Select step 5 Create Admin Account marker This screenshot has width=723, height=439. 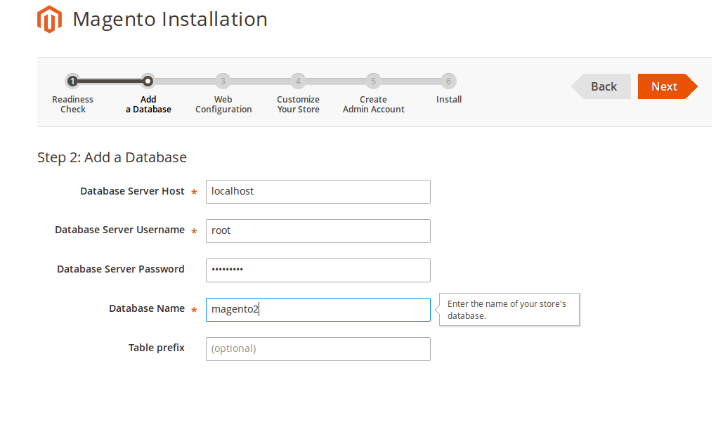tap(373, 81)
